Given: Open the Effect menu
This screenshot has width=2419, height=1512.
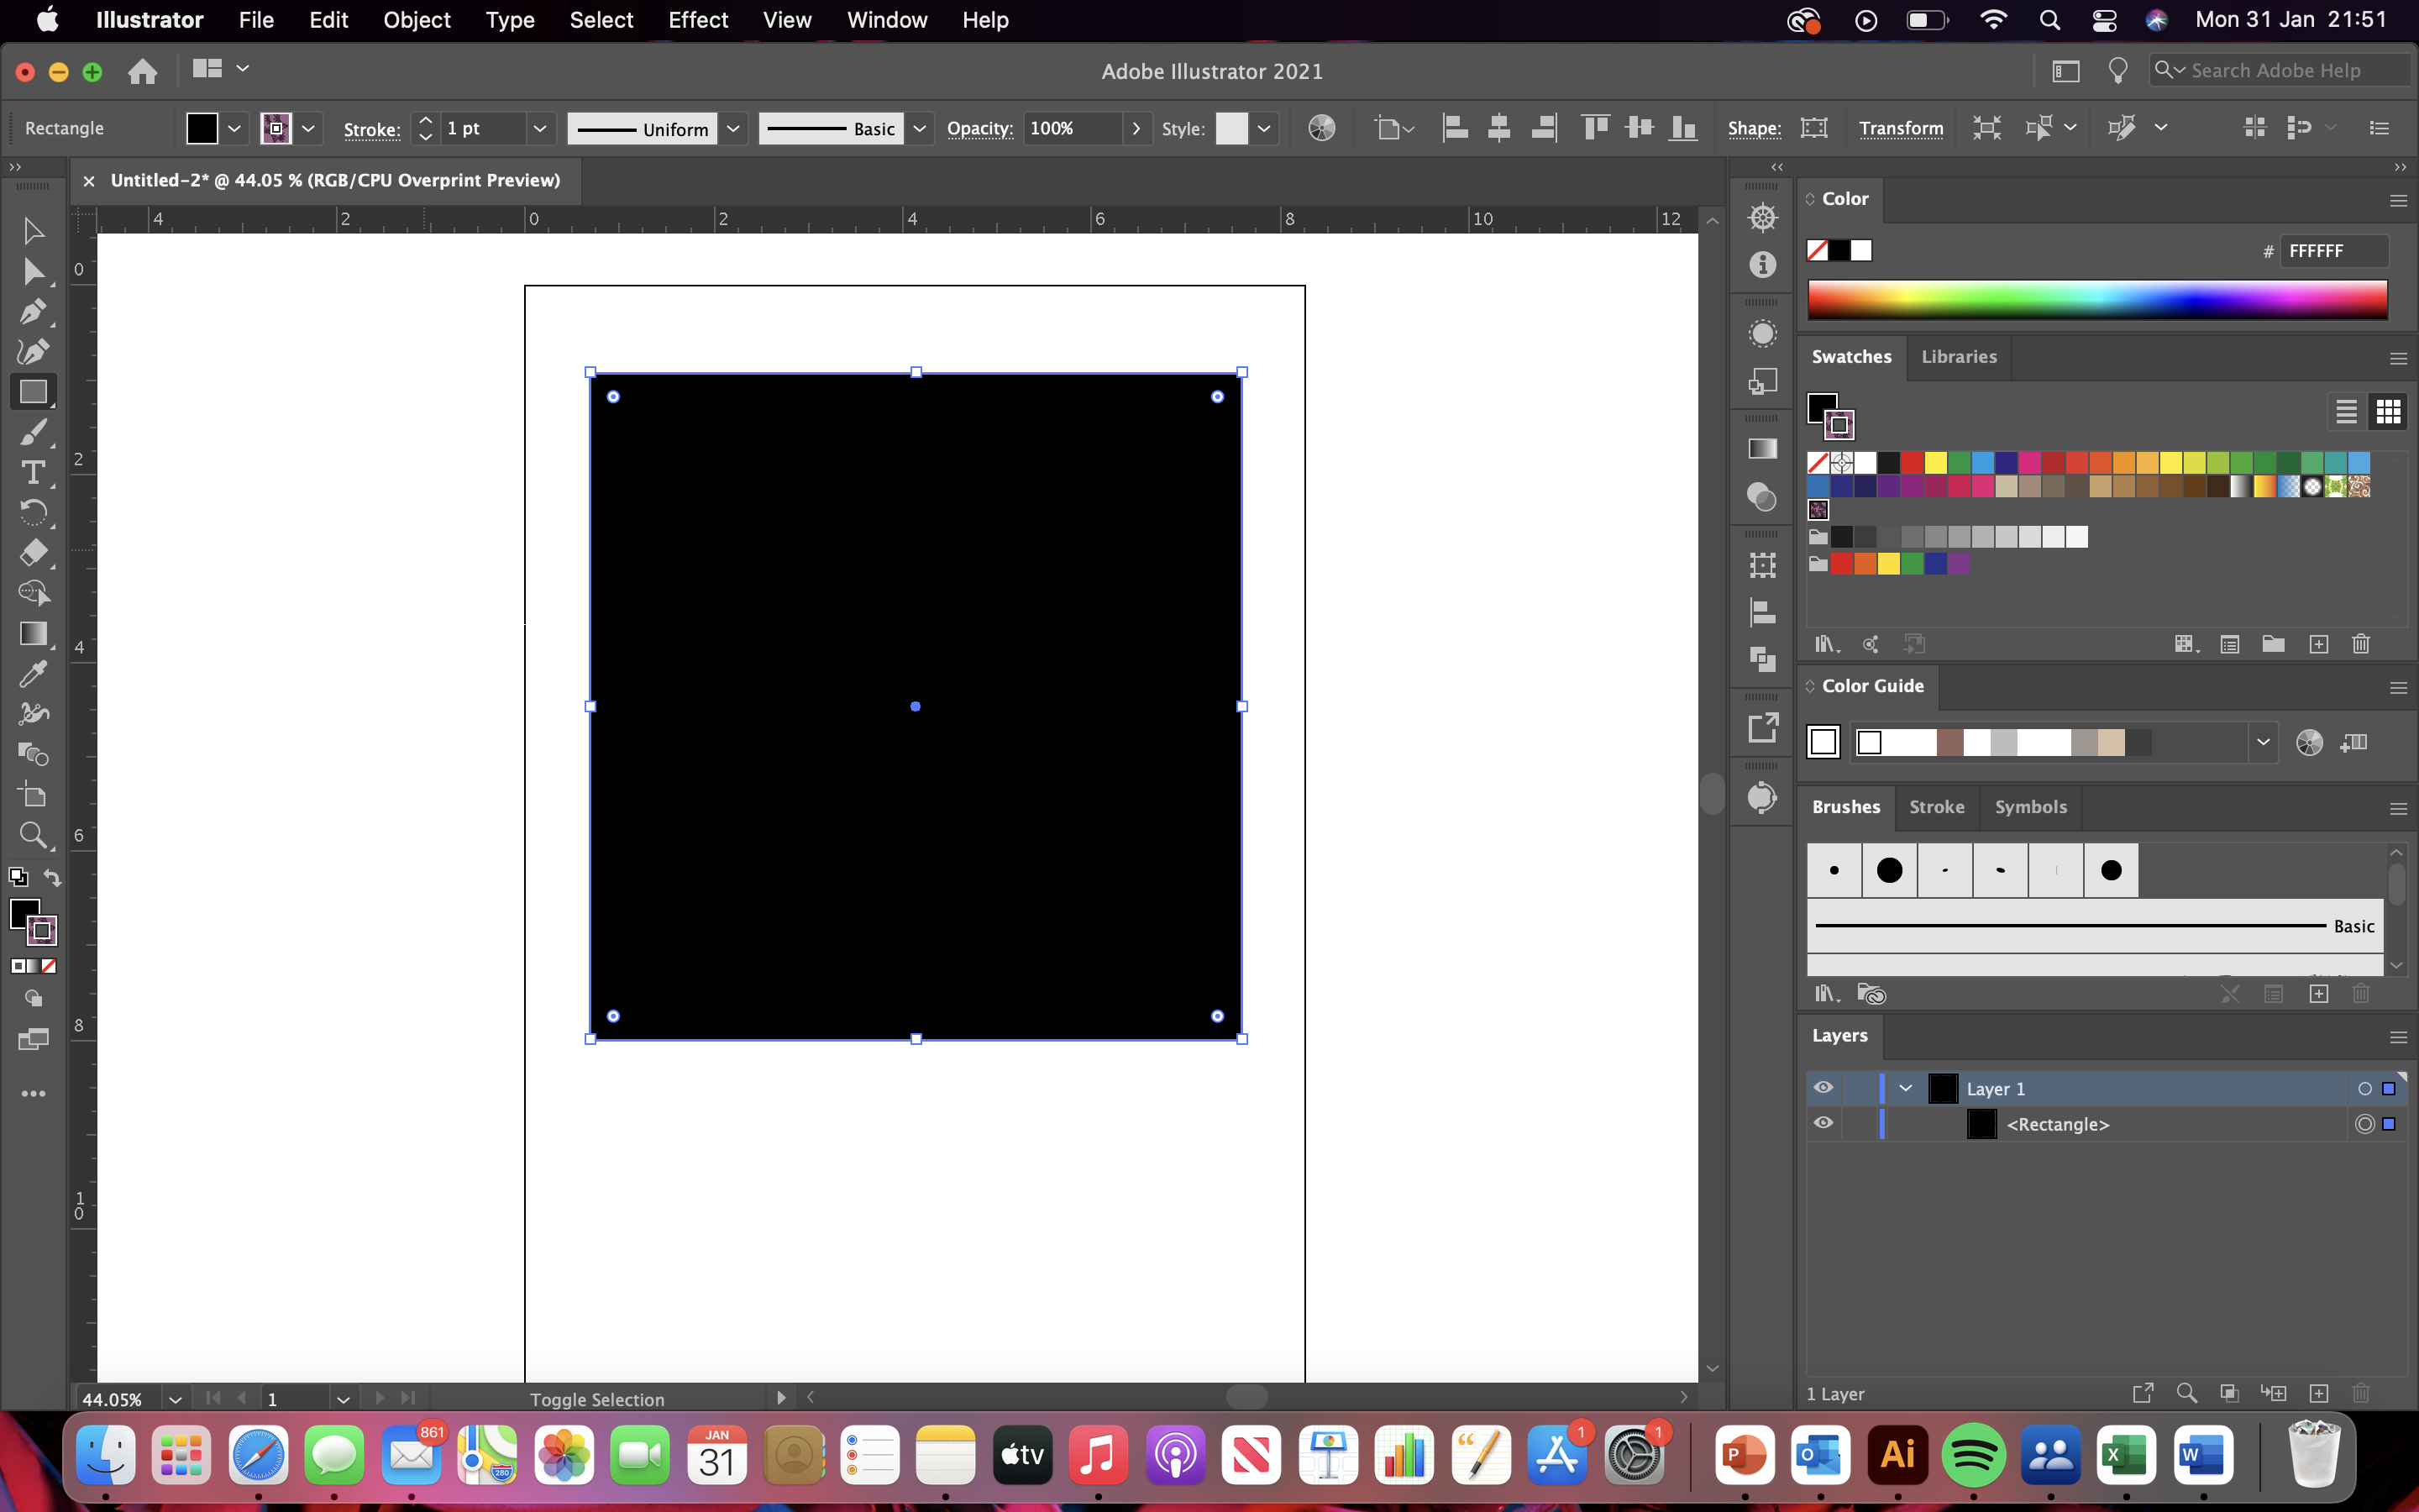Looking at the screenshot, I should coord(696,20).
